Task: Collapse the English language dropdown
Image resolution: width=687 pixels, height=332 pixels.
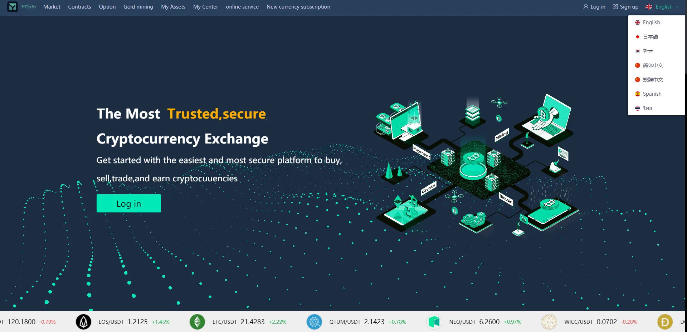Action: [662, 7]
